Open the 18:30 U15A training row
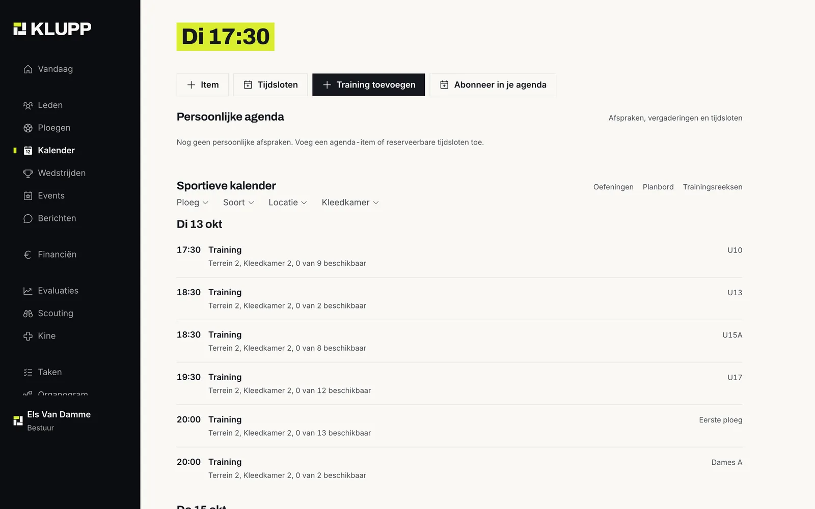The height and width of the screenshot is (509, 815). 459,341
